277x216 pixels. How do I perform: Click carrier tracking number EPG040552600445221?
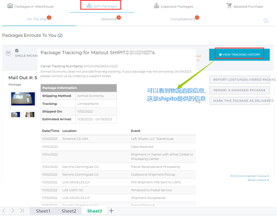click(101, 66)
